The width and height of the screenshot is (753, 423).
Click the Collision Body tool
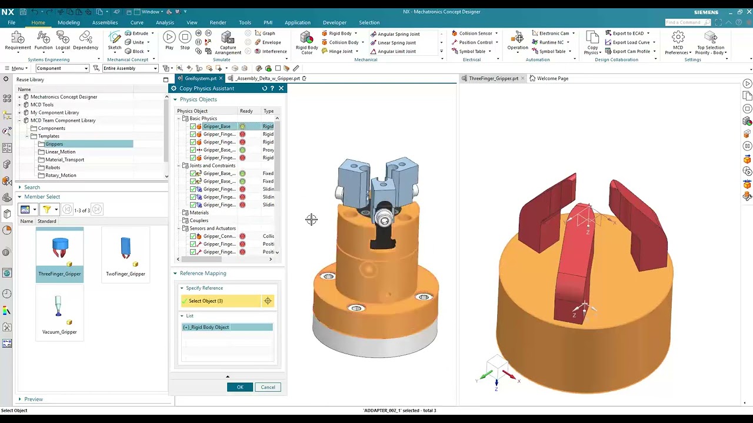[340, 42]
